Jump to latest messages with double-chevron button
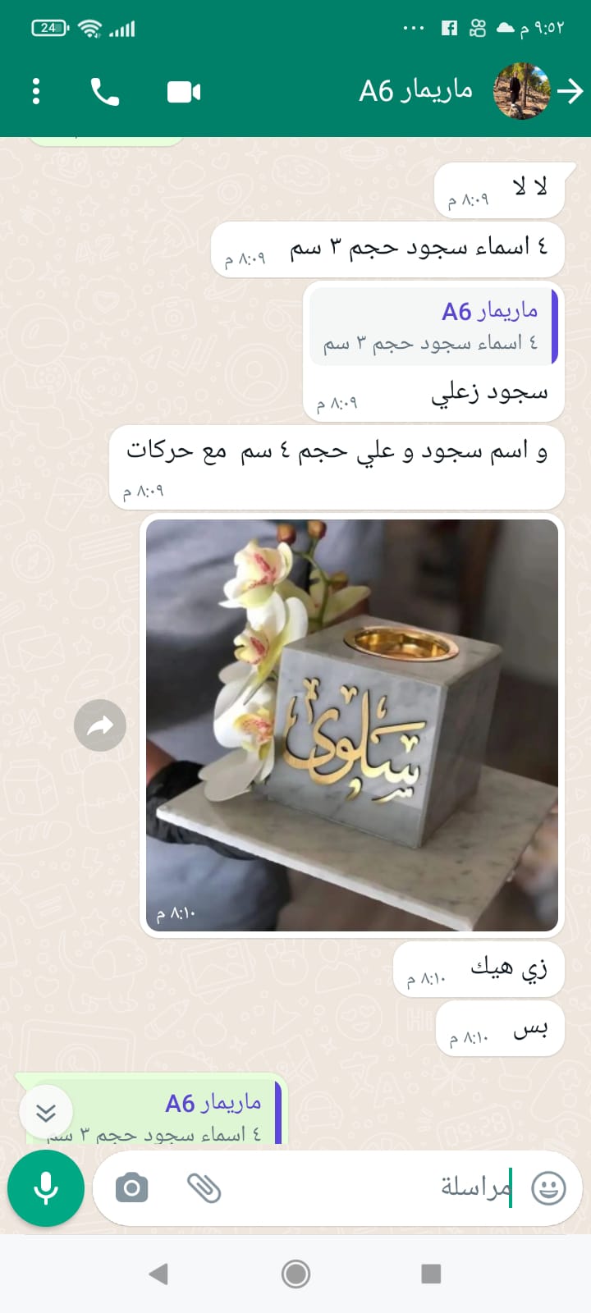This screenshot has height=1313, width=591. tap(46, 1112)
